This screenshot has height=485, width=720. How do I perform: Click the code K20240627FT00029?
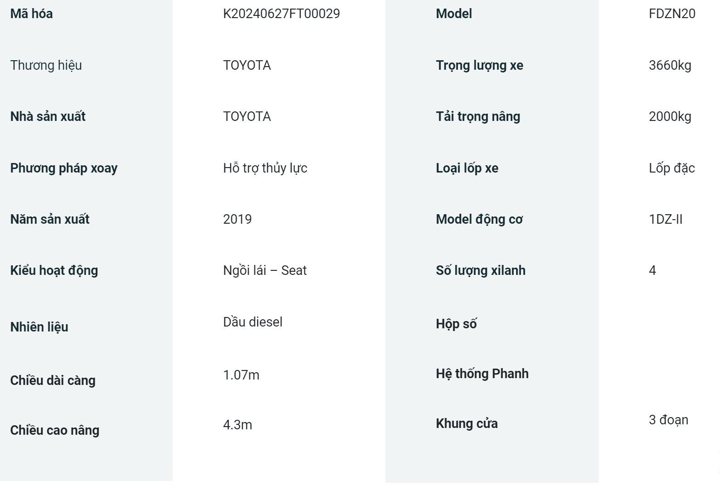[x=281, y=14]
